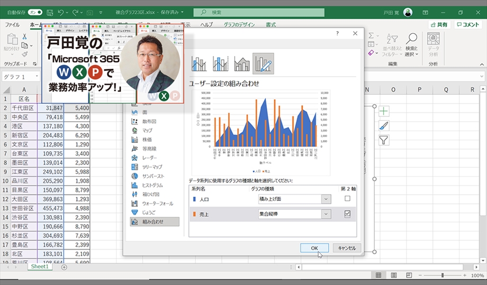This screenshot has height=285, width=487.
Task: Click the Redo arrow icon
Action: (x=75, y=12)
